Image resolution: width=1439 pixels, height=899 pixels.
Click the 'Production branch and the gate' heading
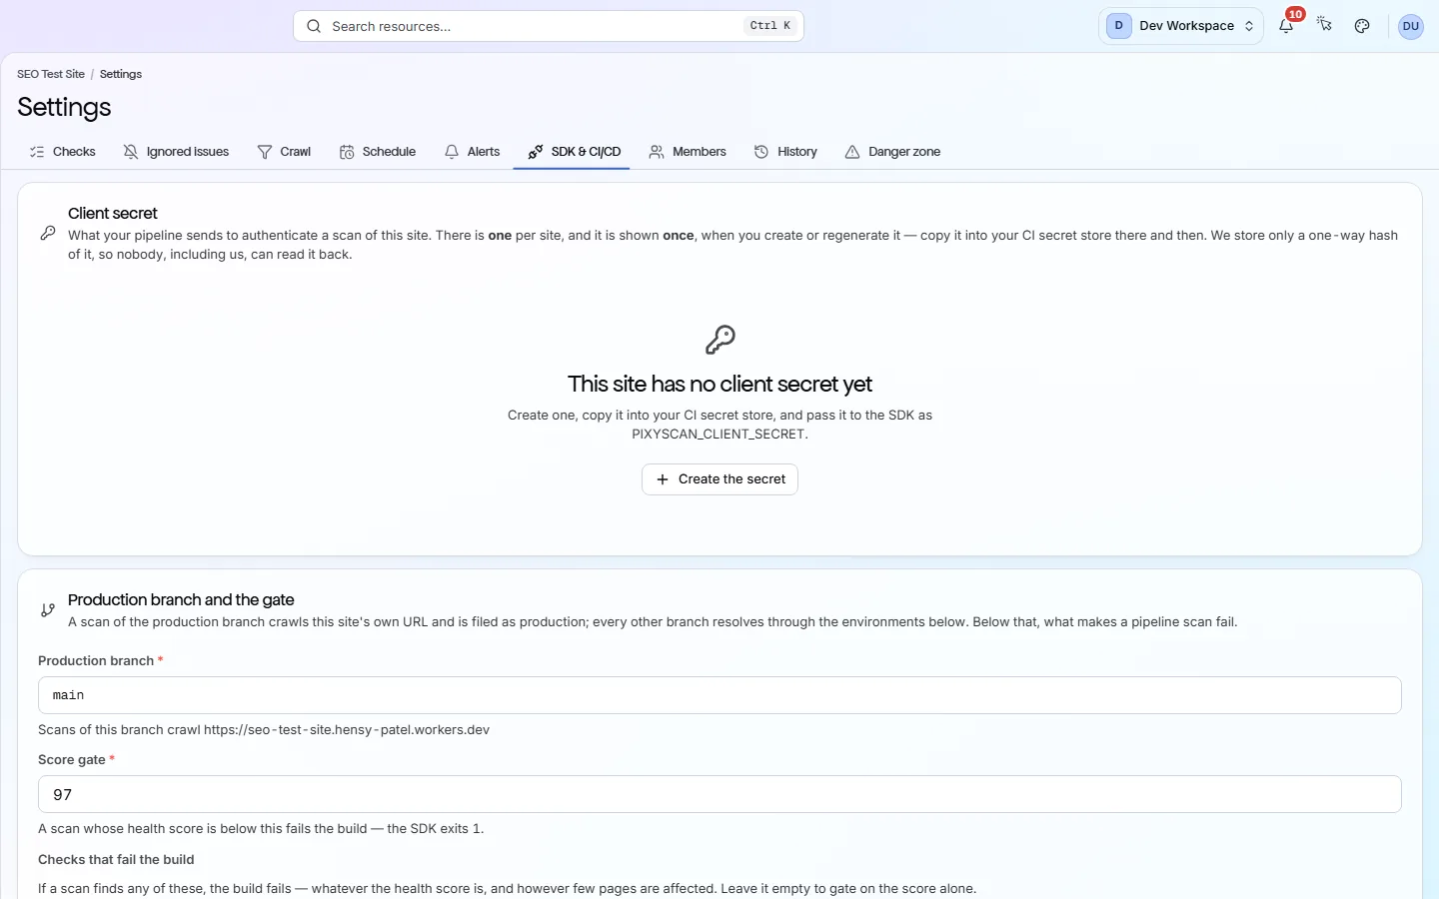point(181,599)
